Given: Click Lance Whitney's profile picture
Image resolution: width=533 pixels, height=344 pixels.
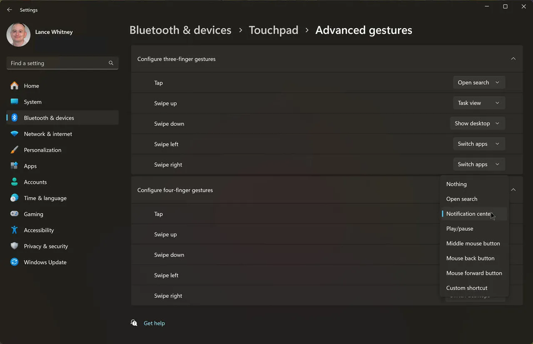Looking at the screenshot, I should [x=18, y=35].
